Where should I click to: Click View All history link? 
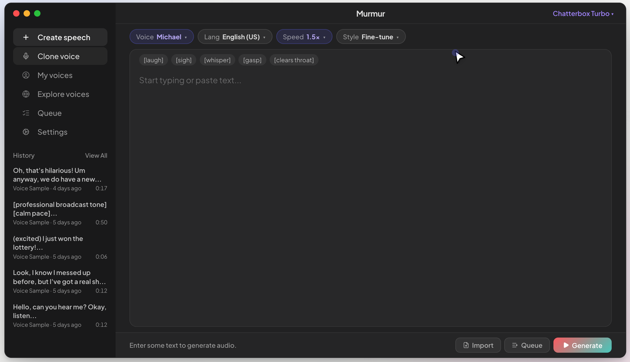[x=96, y=155]
